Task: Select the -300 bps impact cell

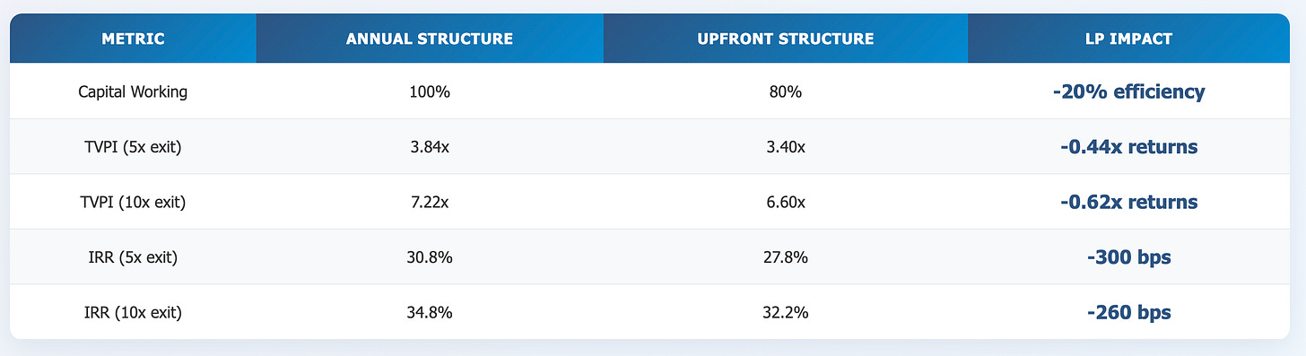Action: (x=1129, y=257)
